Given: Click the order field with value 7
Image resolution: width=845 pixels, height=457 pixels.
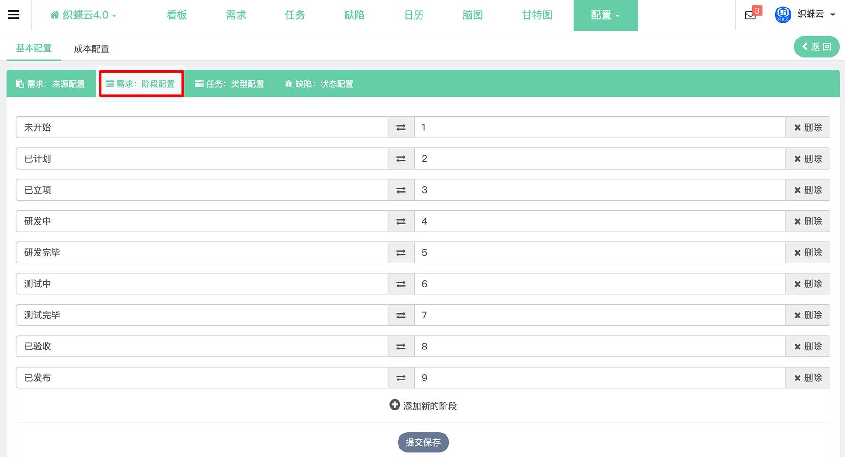Looking at the screenshot, I should tap(599, 315).
